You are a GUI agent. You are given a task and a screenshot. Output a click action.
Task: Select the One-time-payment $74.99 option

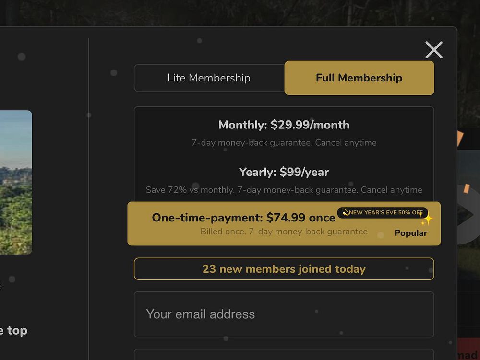tap(243, 218)
